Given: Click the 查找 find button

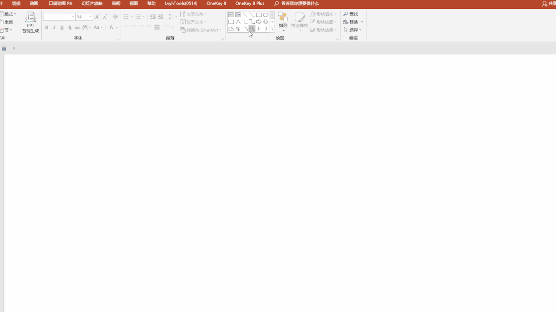Looking at the screenshot, I should click(350, 14).
